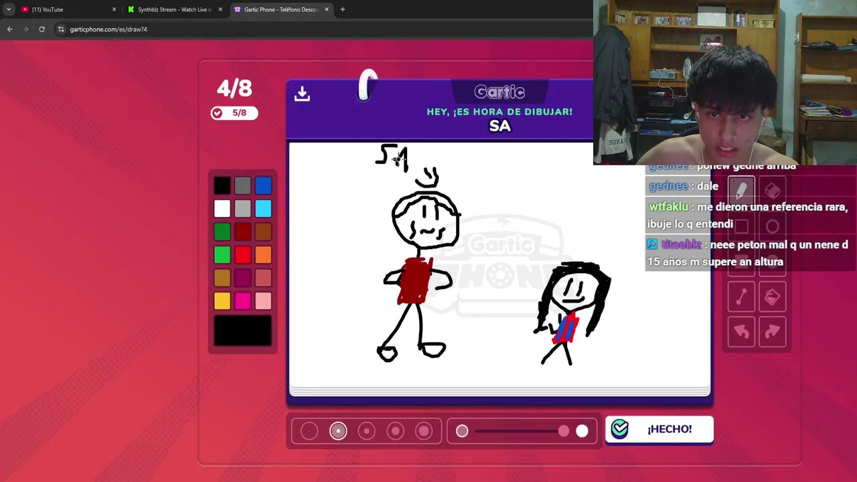857x482 pixels.
Task: Pick the bright red color swatch
Action: 243,254
